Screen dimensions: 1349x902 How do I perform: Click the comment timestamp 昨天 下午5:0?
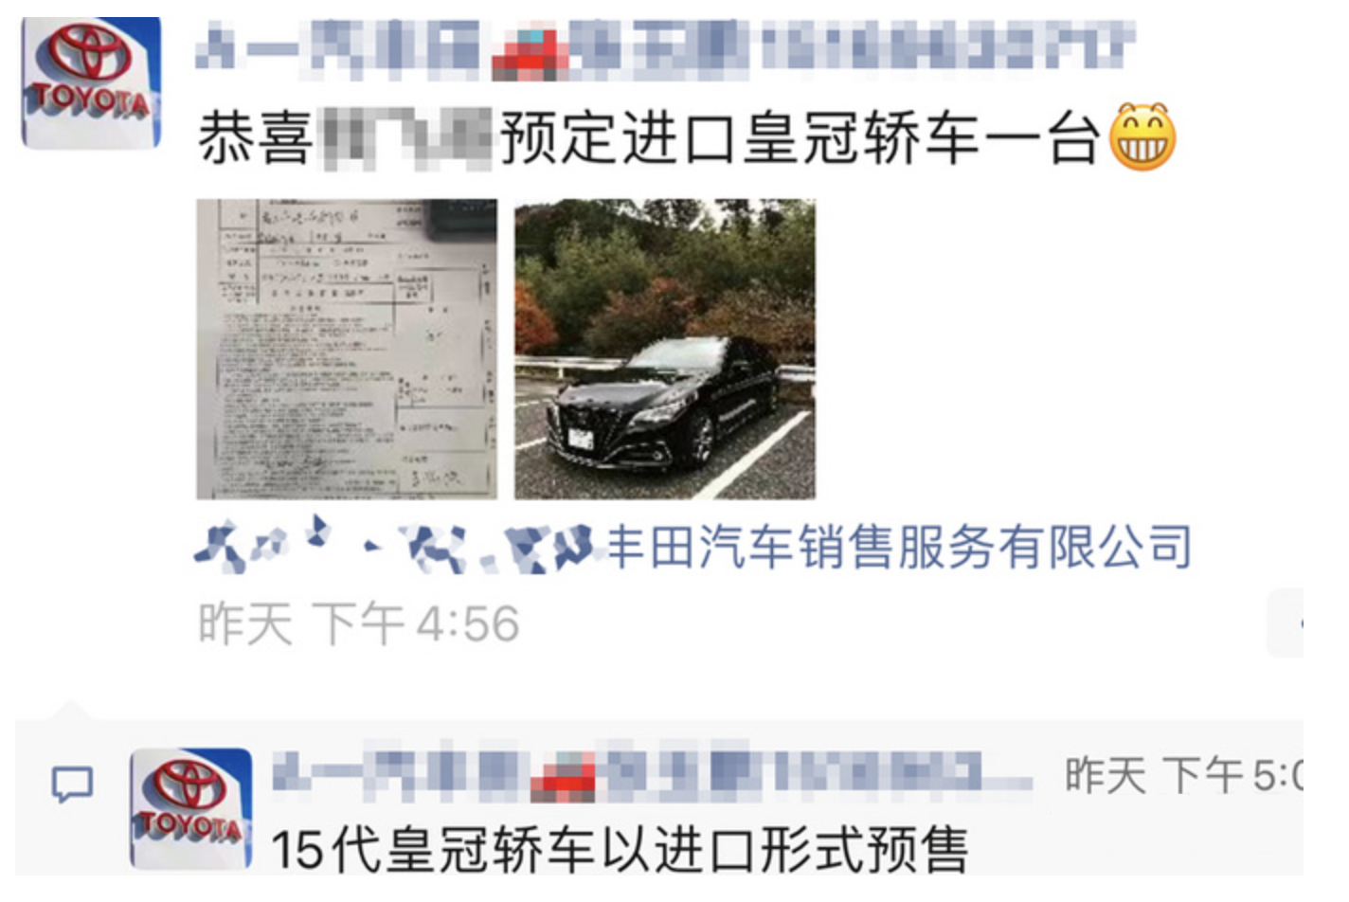pyautogui.click(x=1184, y=774)
